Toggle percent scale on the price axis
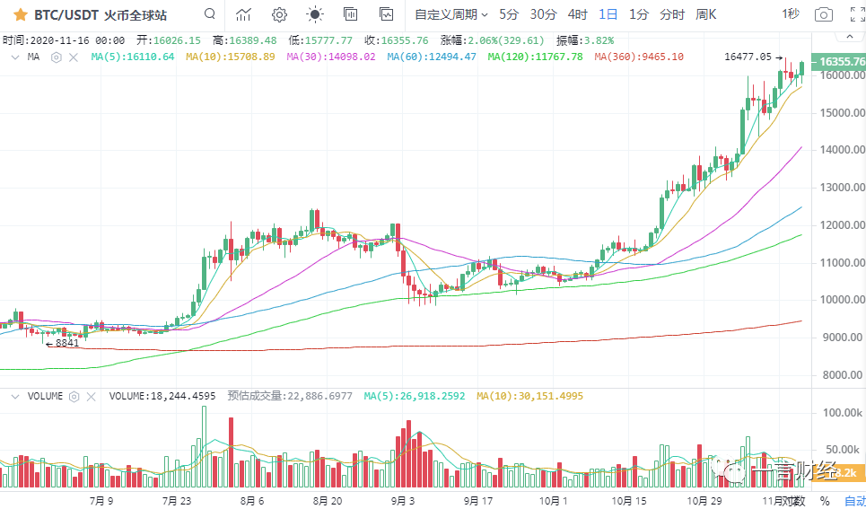The height and width of the screenshot is (509, 866). tap(824, 500)
